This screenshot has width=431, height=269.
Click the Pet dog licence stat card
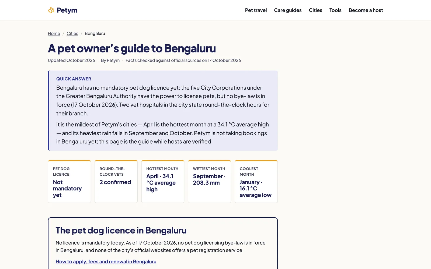click(x=69, y=182)
